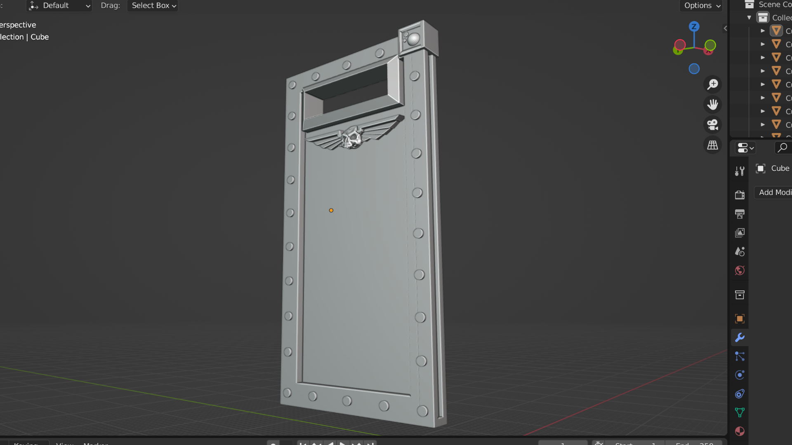Collapse the Collection in the outliner

(750, 17)
